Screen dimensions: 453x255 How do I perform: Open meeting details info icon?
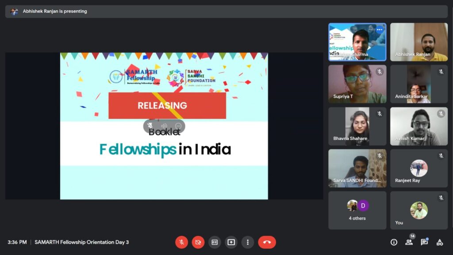(394, 242)
